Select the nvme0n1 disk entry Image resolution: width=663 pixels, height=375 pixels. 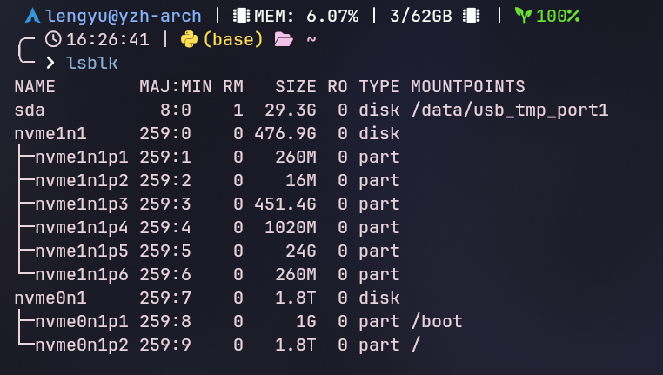[50, 298]
